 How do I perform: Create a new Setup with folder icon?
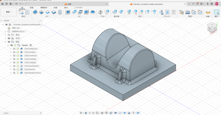(21, 12)
